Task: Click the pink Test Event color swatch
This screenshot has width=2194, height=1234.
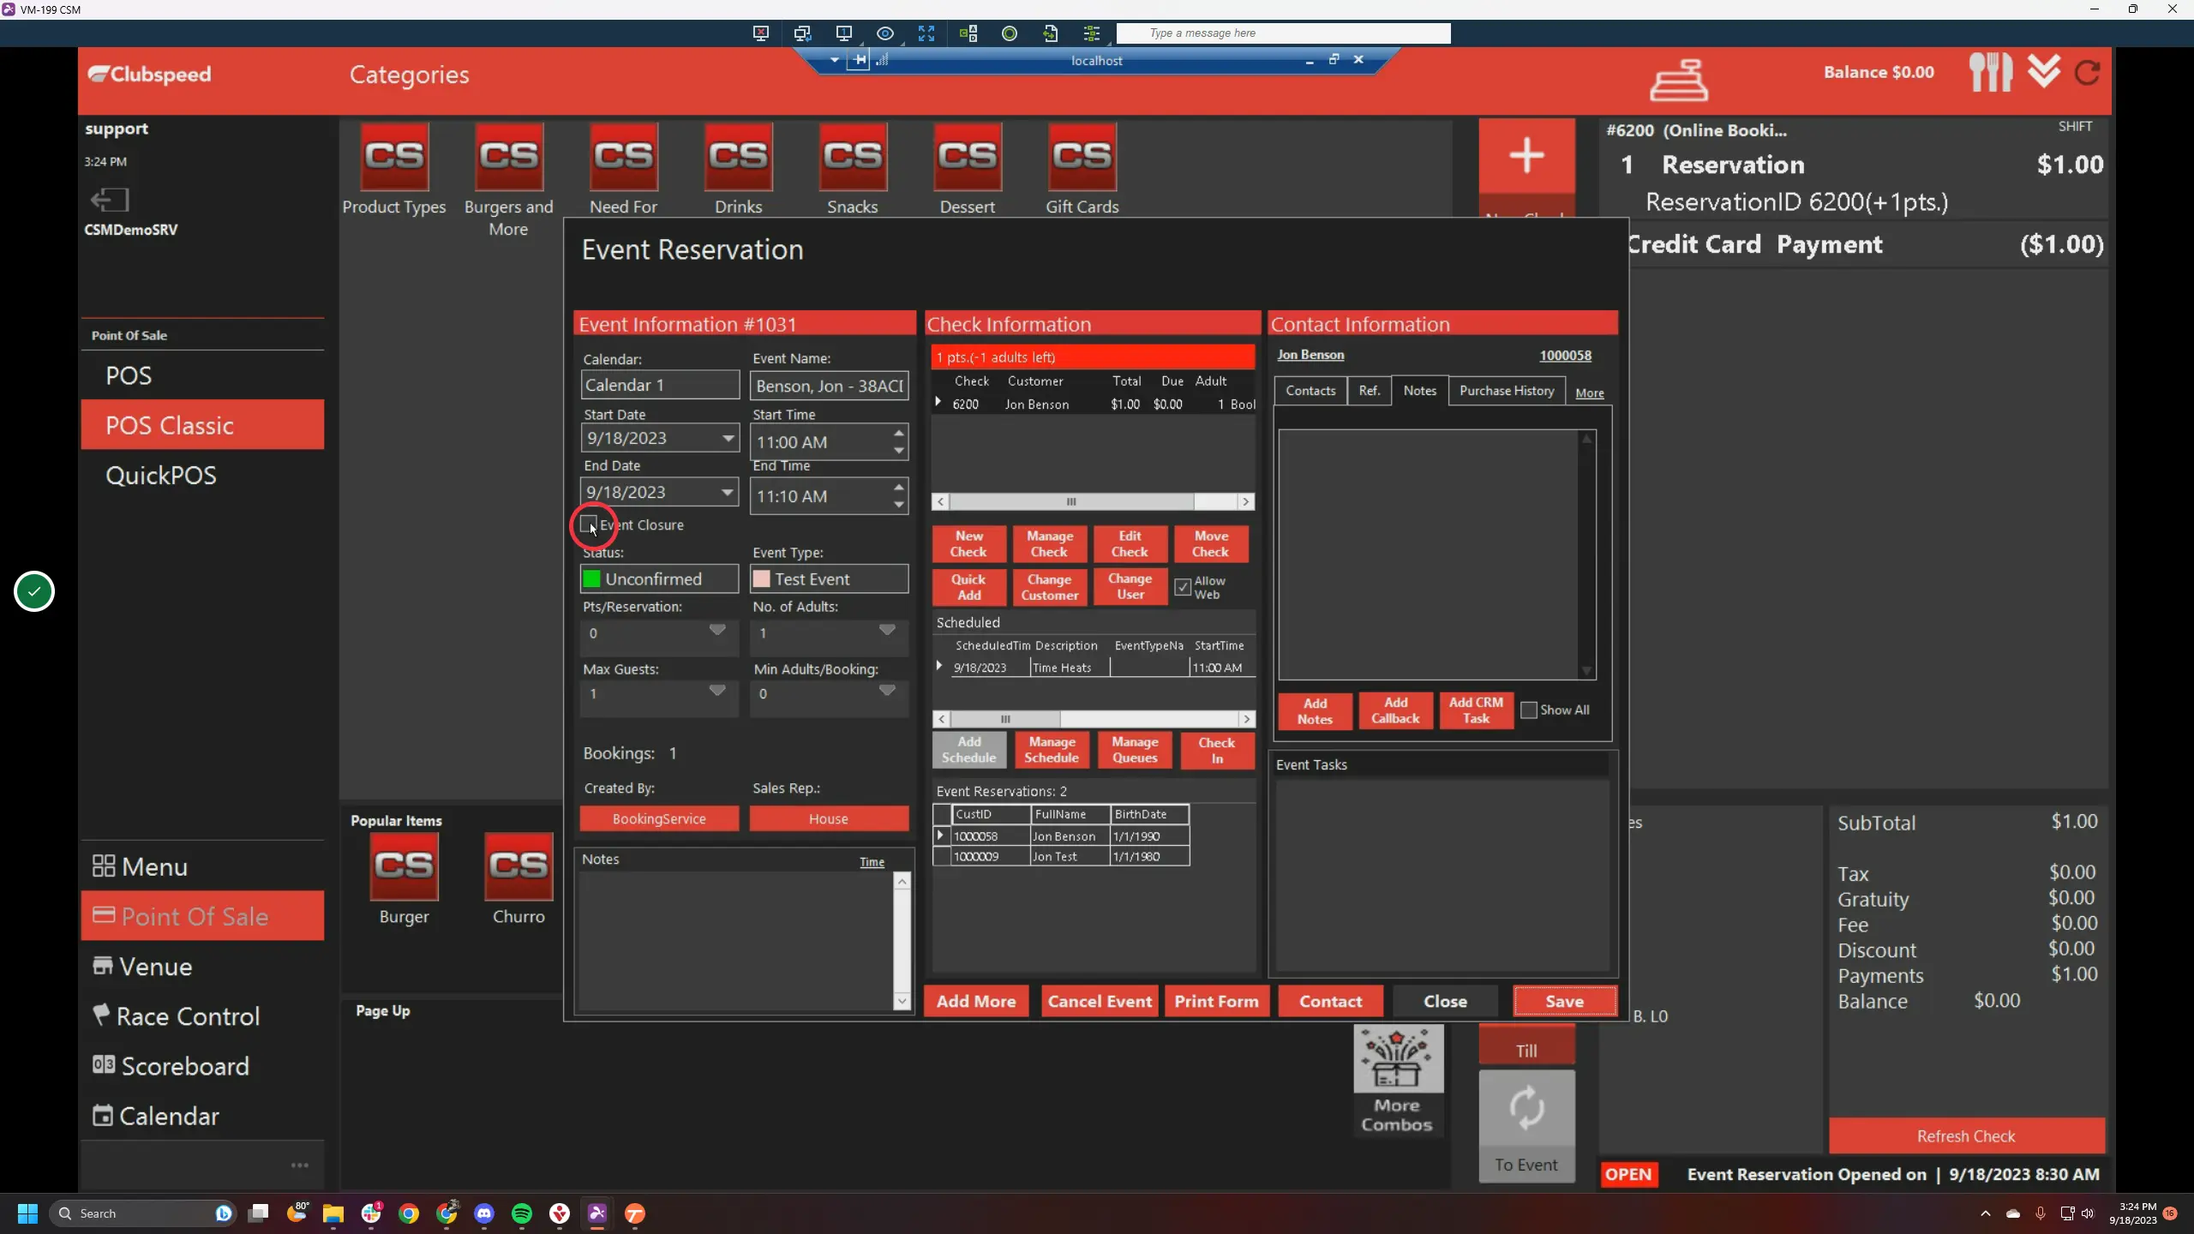Action: (761, 579)
